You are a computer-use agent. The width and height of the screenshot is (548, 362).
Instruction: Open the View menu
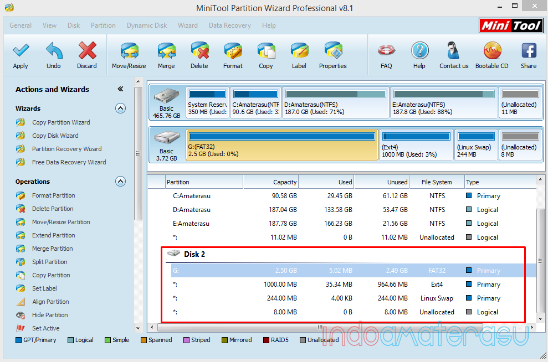tap(50, 25)
